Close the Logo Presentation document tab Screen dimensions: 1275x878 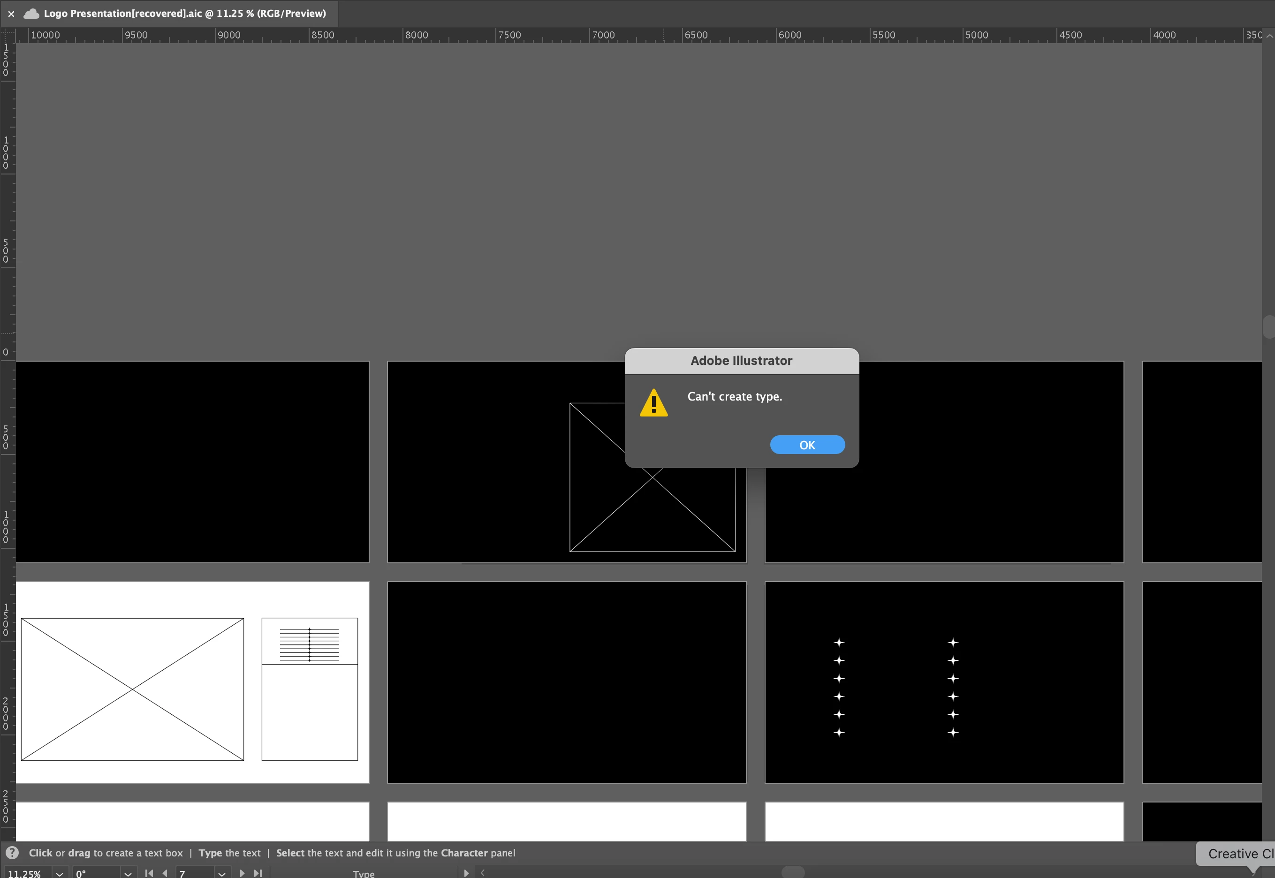pyautogui.click(x=11, y=14)
